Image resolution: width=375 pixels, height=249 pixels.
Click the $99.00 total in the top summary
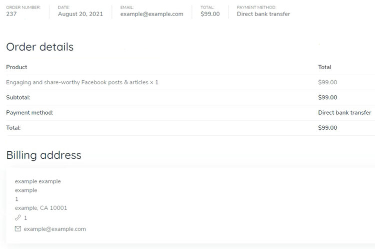[210, 14]
